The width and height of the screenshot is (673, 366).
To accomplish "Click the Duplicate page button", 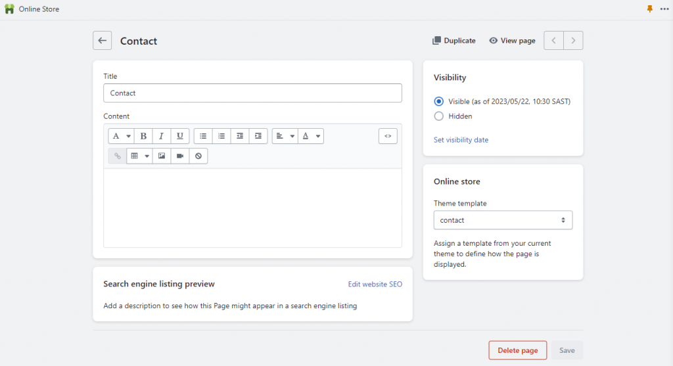I will [453, 41].
